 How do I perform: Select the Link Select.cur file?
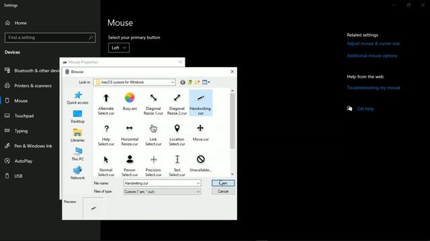coord(153,135)
